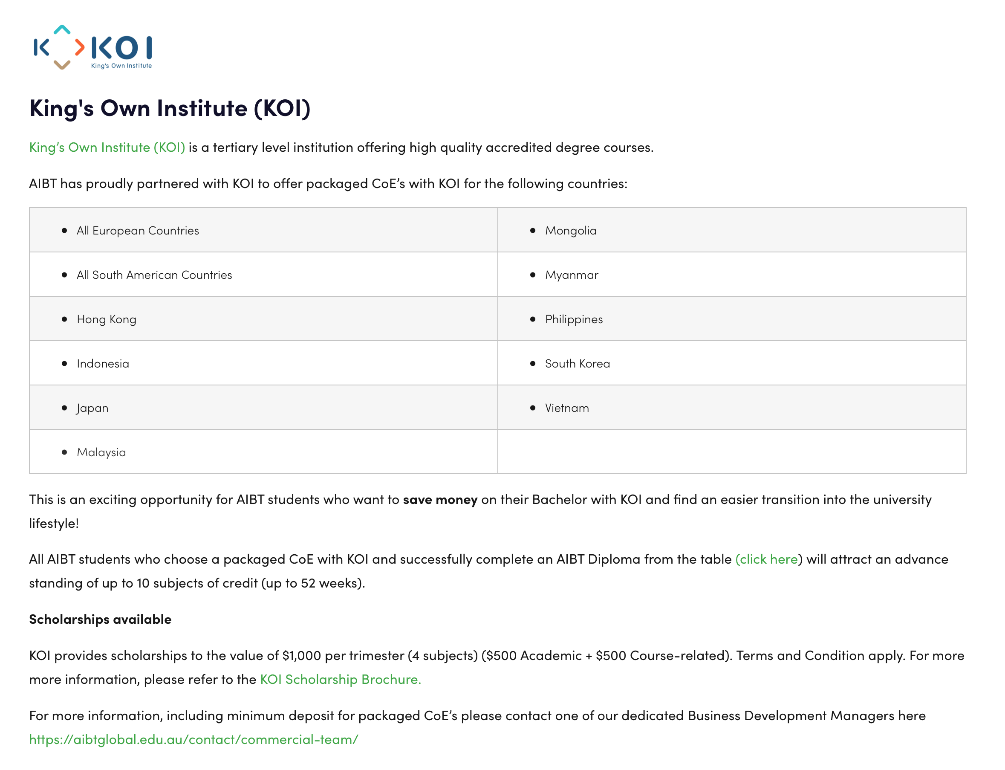Click the Vietnam table entry

(567, 408)
